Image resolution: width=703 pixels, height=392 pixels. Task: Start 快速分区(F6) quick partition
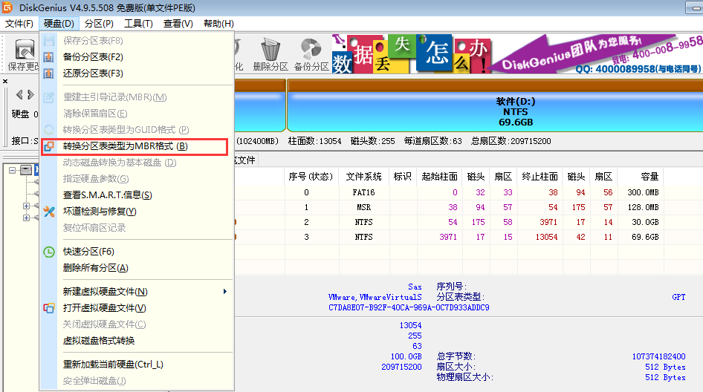point(88,252)
